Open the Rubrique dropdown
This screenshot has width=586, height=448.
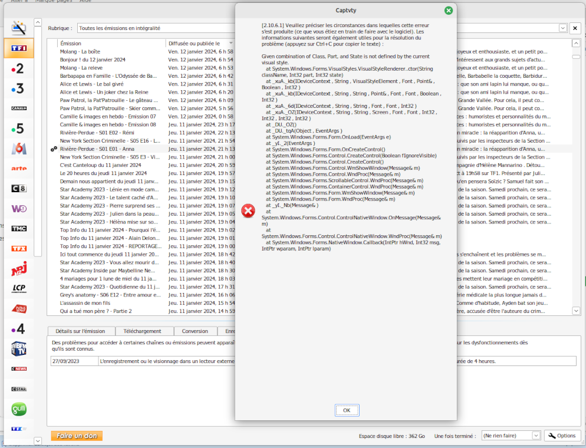[x=562, y=28]
